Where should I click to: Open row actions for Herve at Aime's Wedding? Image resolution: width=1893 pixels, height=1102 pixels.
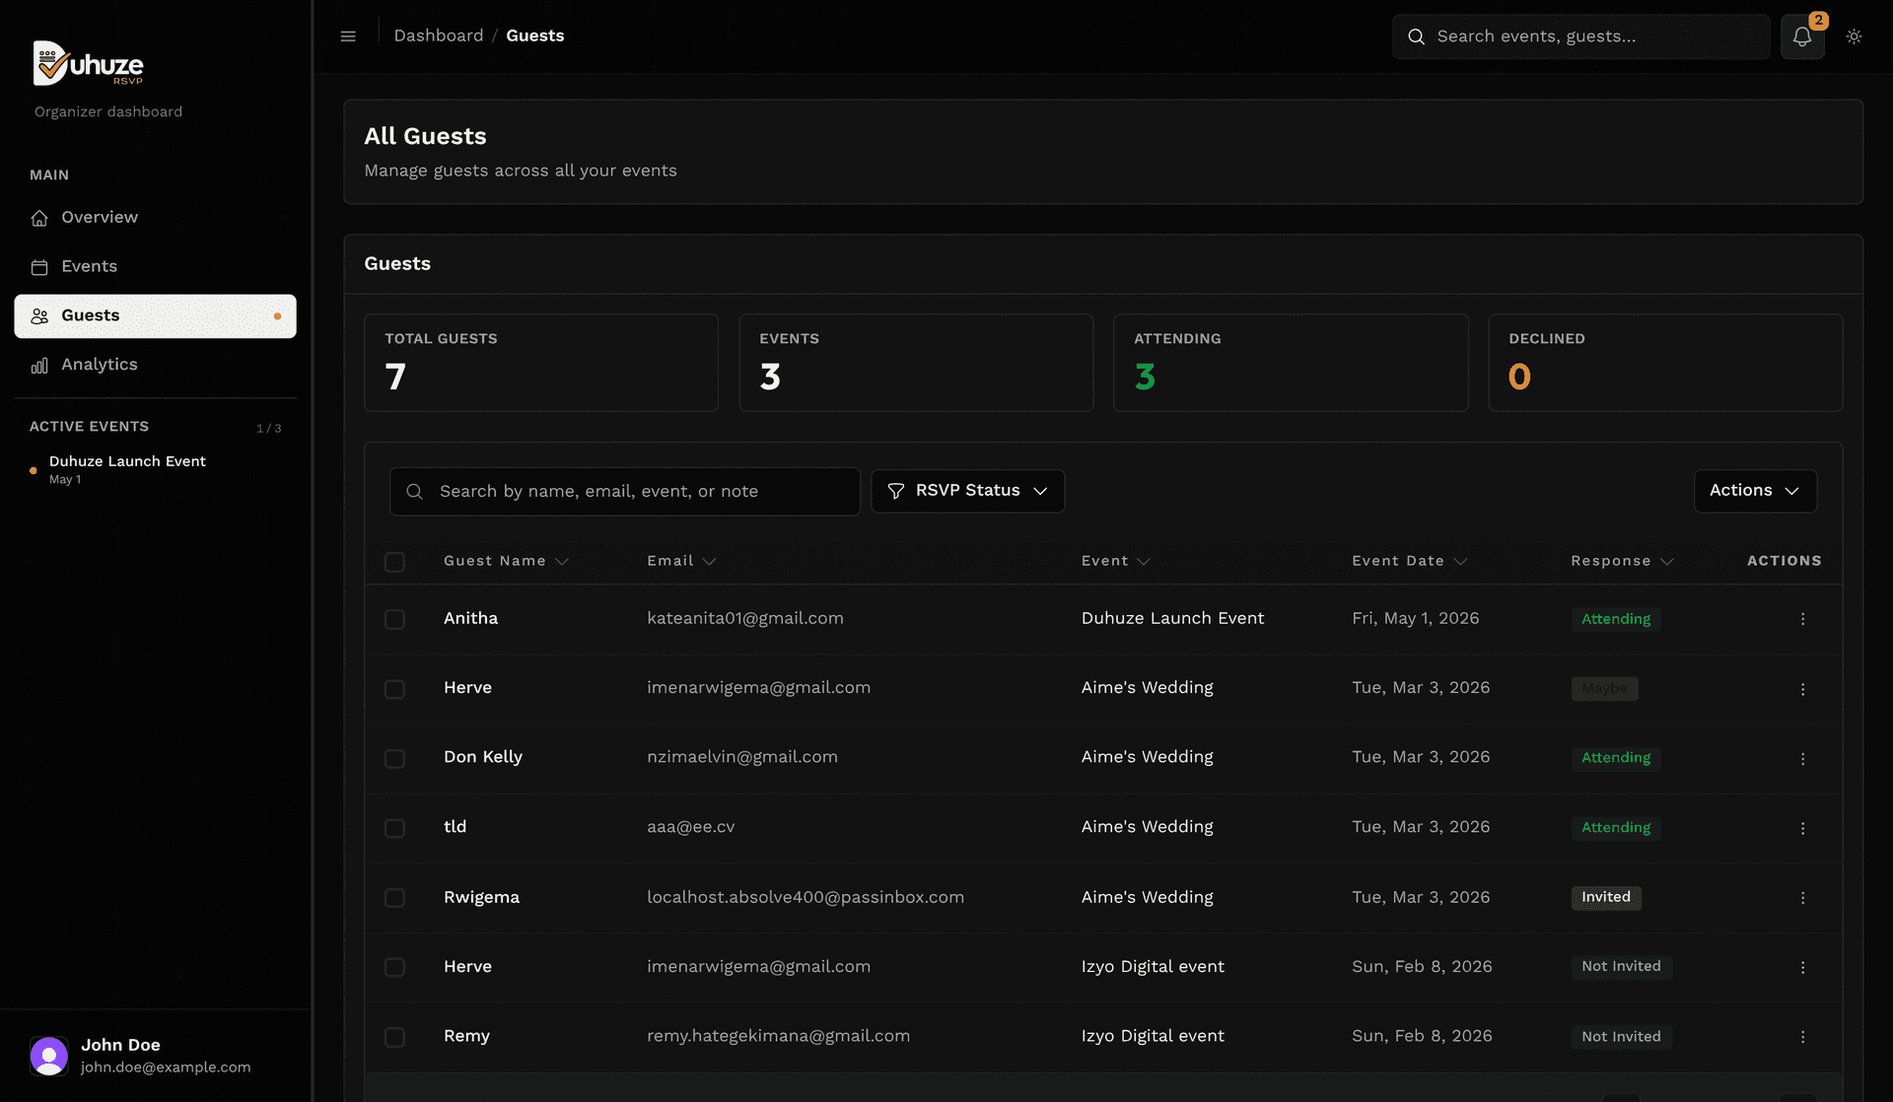tap(1802, 689)
